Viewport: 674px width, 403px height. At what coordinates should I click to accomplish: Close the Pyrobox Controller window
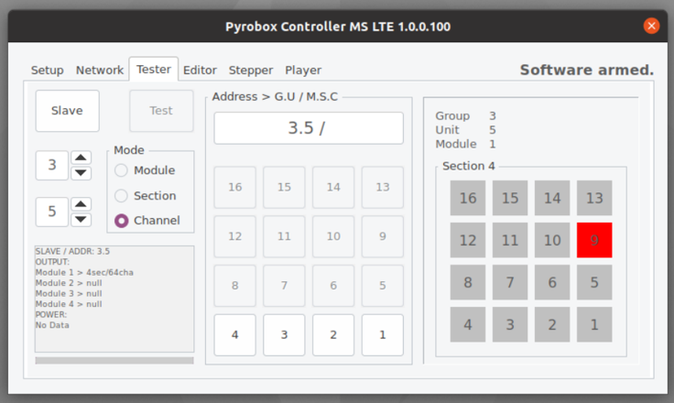(x=651, y=27)
